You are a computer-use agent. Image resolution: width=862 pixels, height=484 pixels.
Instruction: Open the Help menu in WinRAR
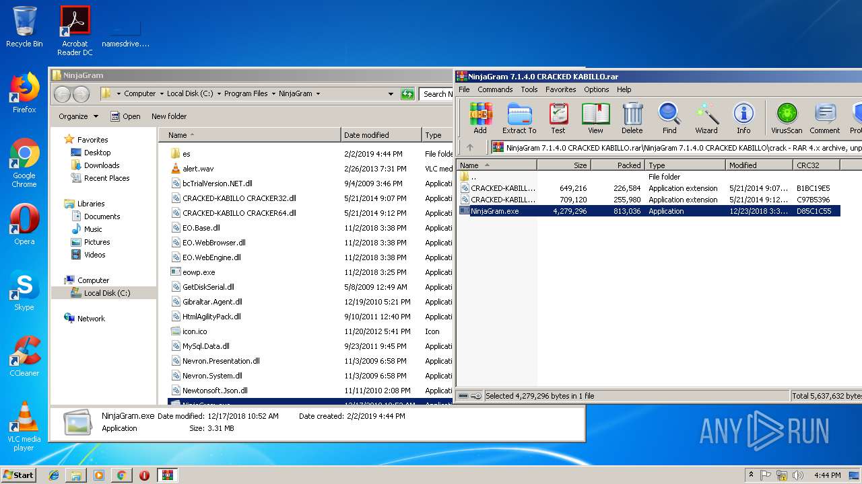tap(624, 89)
